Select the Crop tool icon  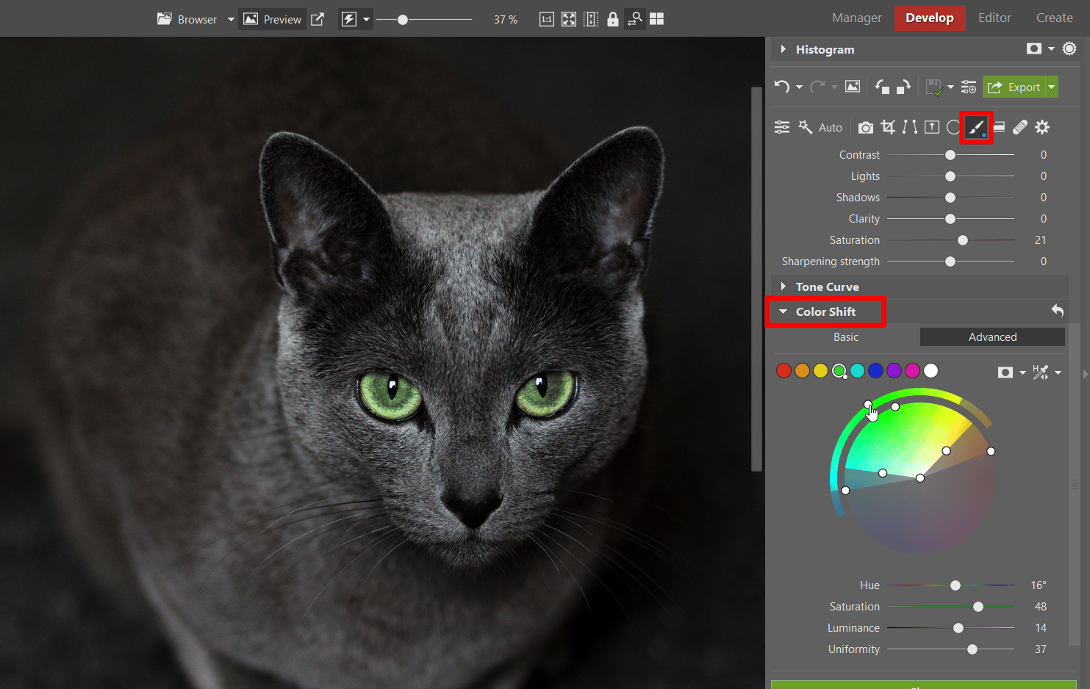888,127
